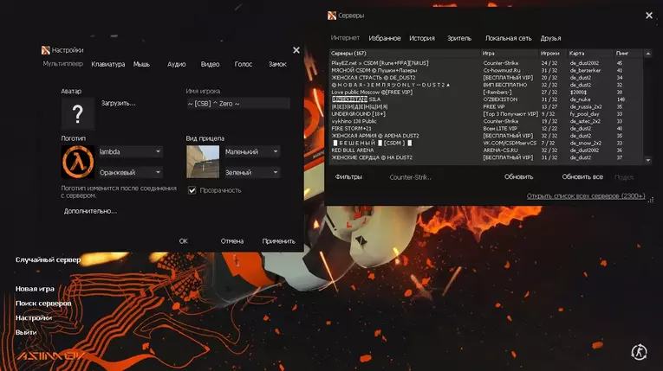Open the Избранное servers tab
This screenshot has width=663, height=371.
[385, 38]
